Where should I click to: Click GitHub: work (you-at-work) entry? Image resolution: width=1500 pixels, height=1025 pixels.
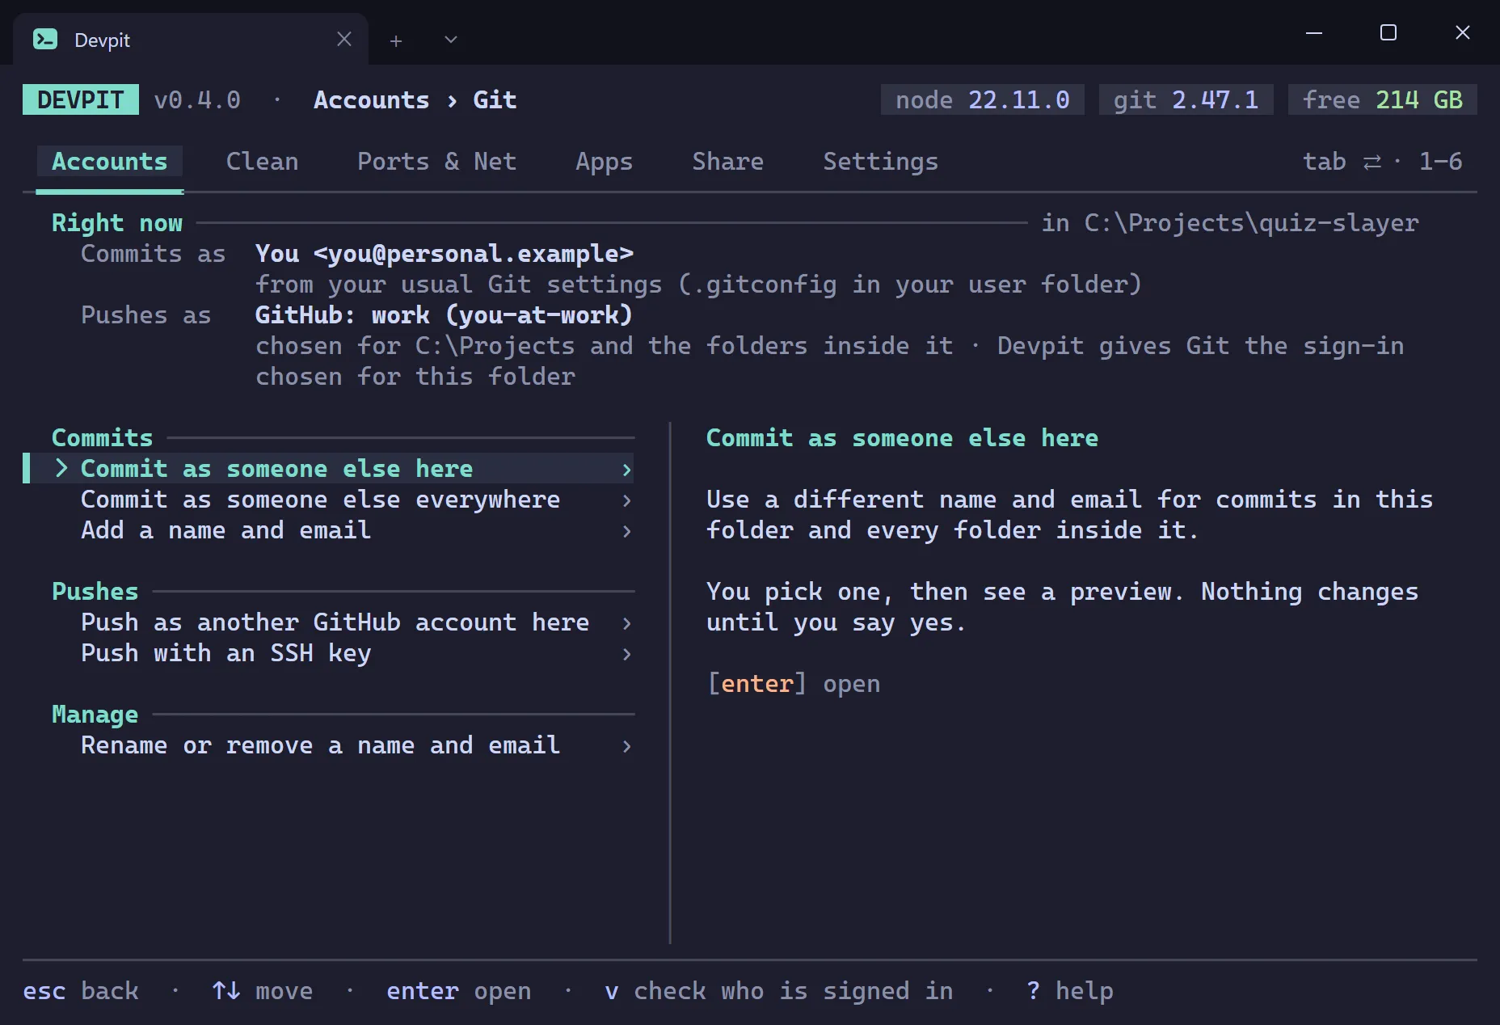[x=445, y=315]
